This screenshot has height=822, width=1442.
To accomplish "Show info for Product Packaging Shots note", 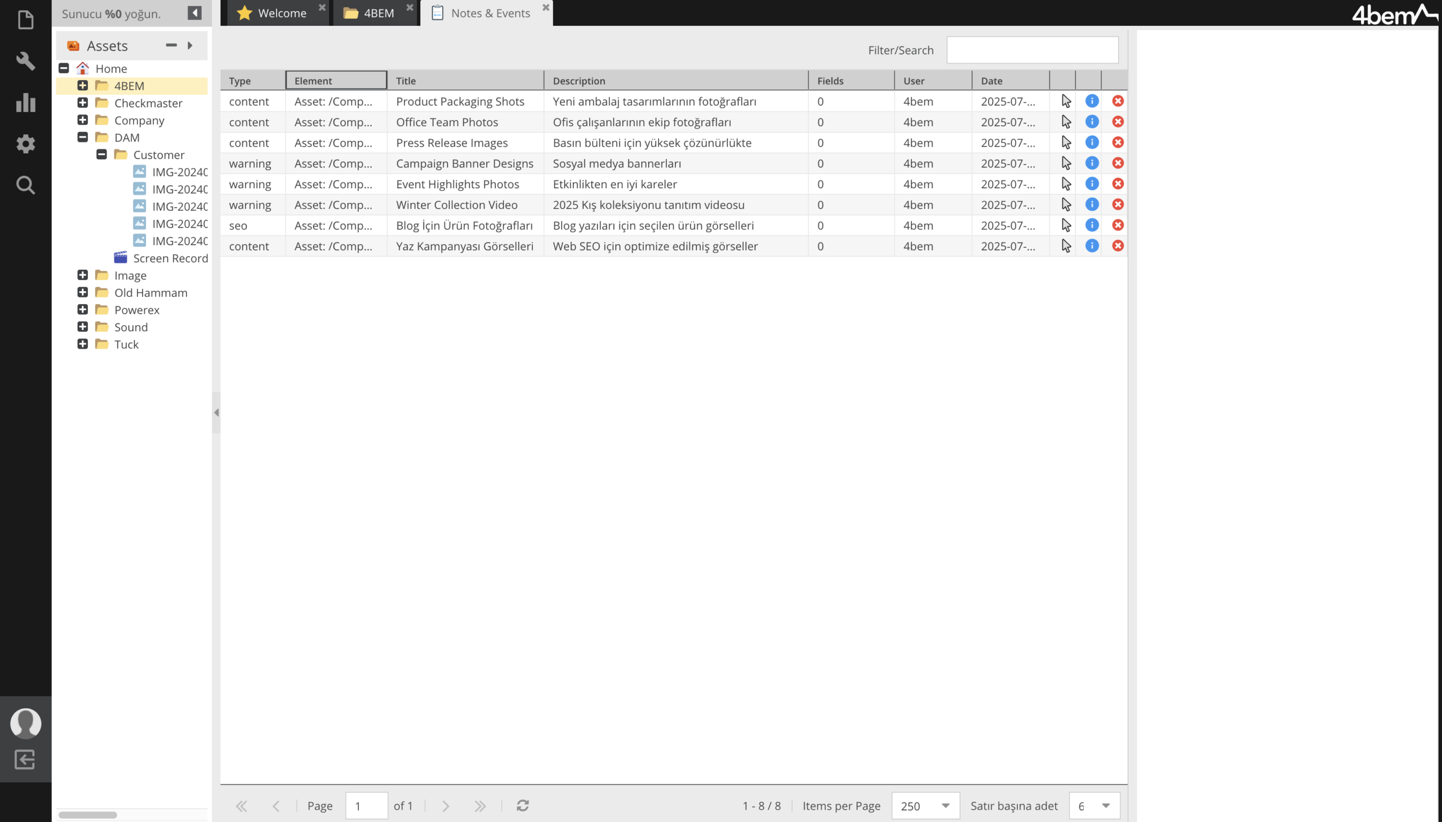I will (x=1092, y=101).
